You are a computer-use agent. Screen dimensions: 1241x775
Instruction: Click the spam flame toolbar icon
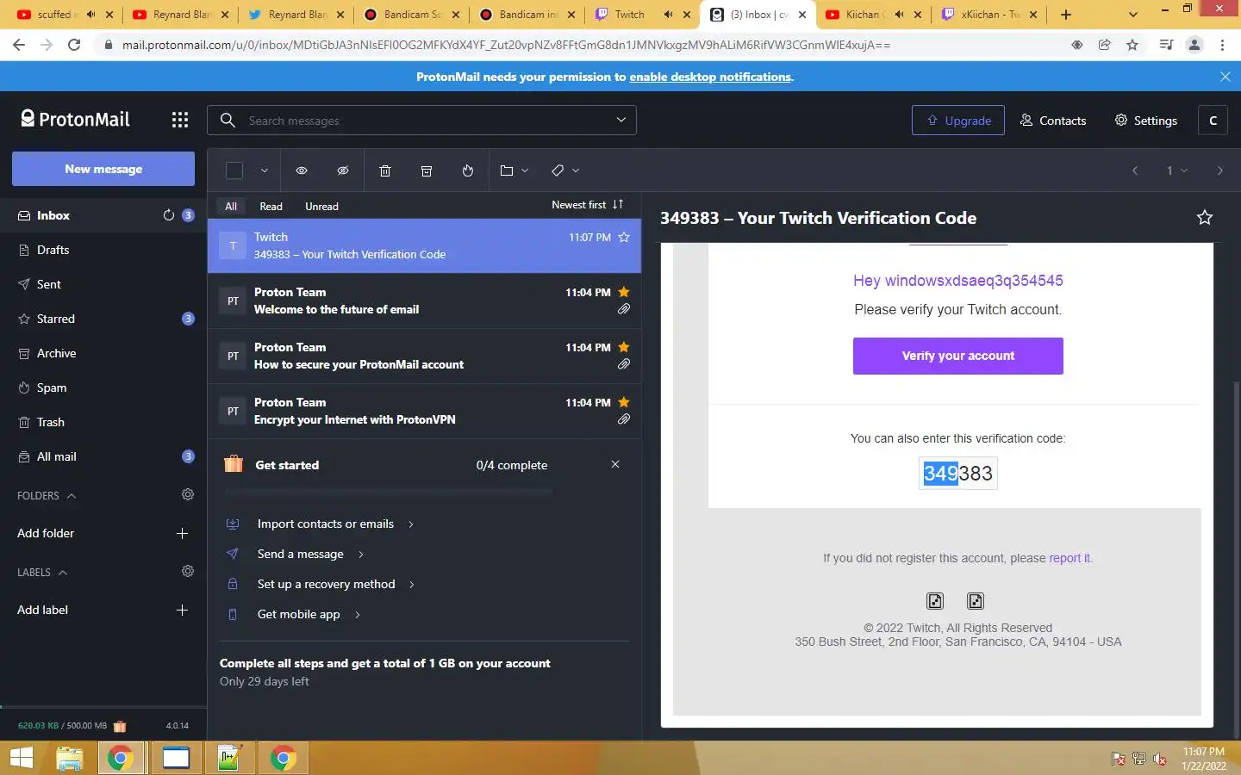468,170
